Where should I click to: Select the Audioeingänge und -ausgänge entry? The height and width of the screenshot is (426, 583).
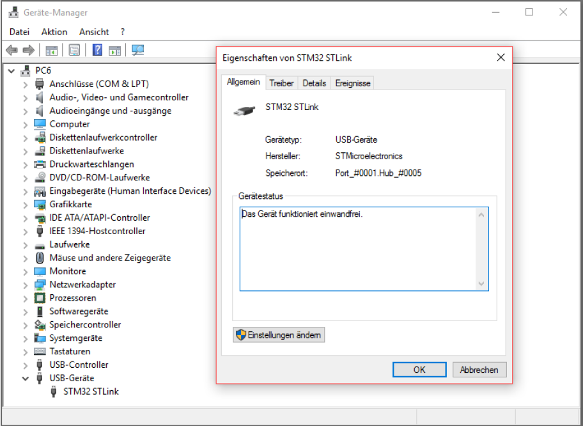click(111, 111)
